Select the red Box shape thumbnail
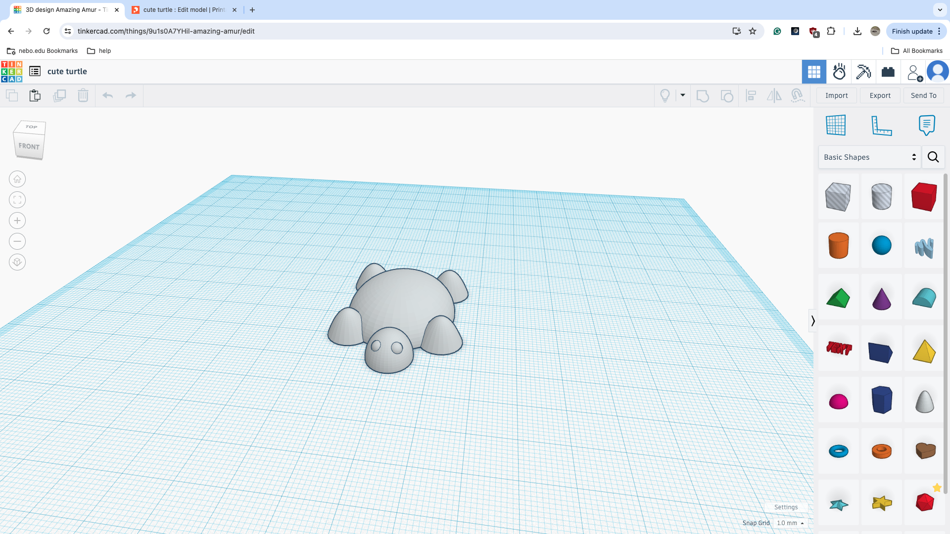This screenshot has height=534, width=950. [x=924, y=196]
